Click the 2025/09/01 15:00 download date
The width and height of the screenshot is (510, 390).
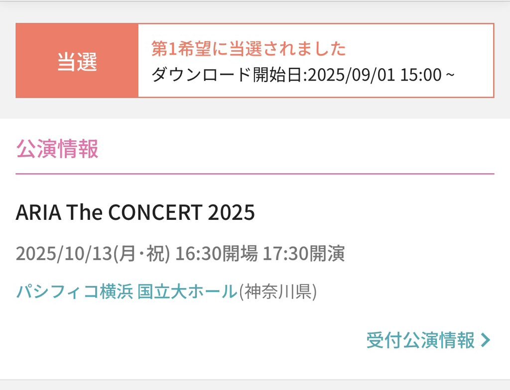[x=375, y=75]
